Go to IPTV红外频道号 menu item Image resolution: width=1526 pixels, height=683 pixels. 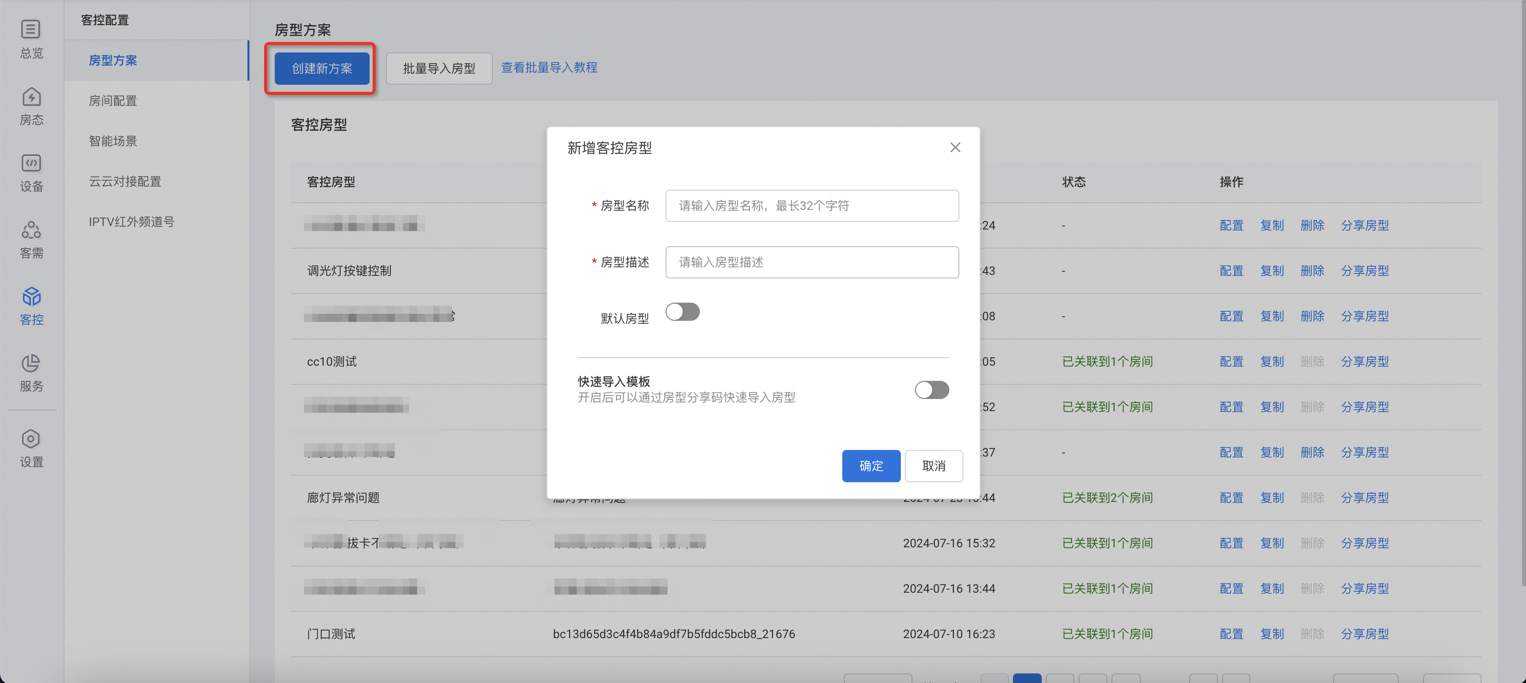(131, 222)
